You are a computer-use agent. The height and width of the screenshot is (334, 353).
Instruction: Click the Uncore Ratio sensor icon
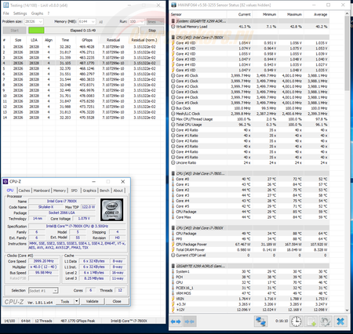(x=173, y=162)
